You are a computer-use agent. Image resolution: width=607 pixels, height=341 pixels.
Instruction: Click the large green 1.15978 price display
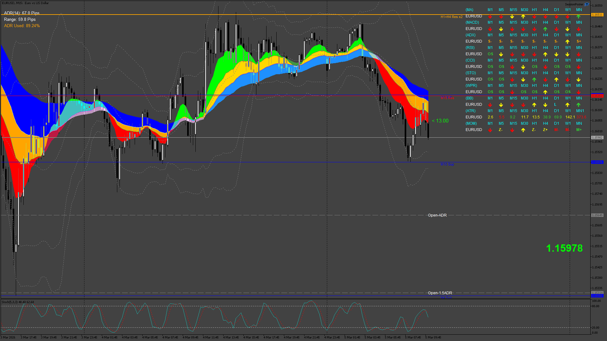pos(564,248)
